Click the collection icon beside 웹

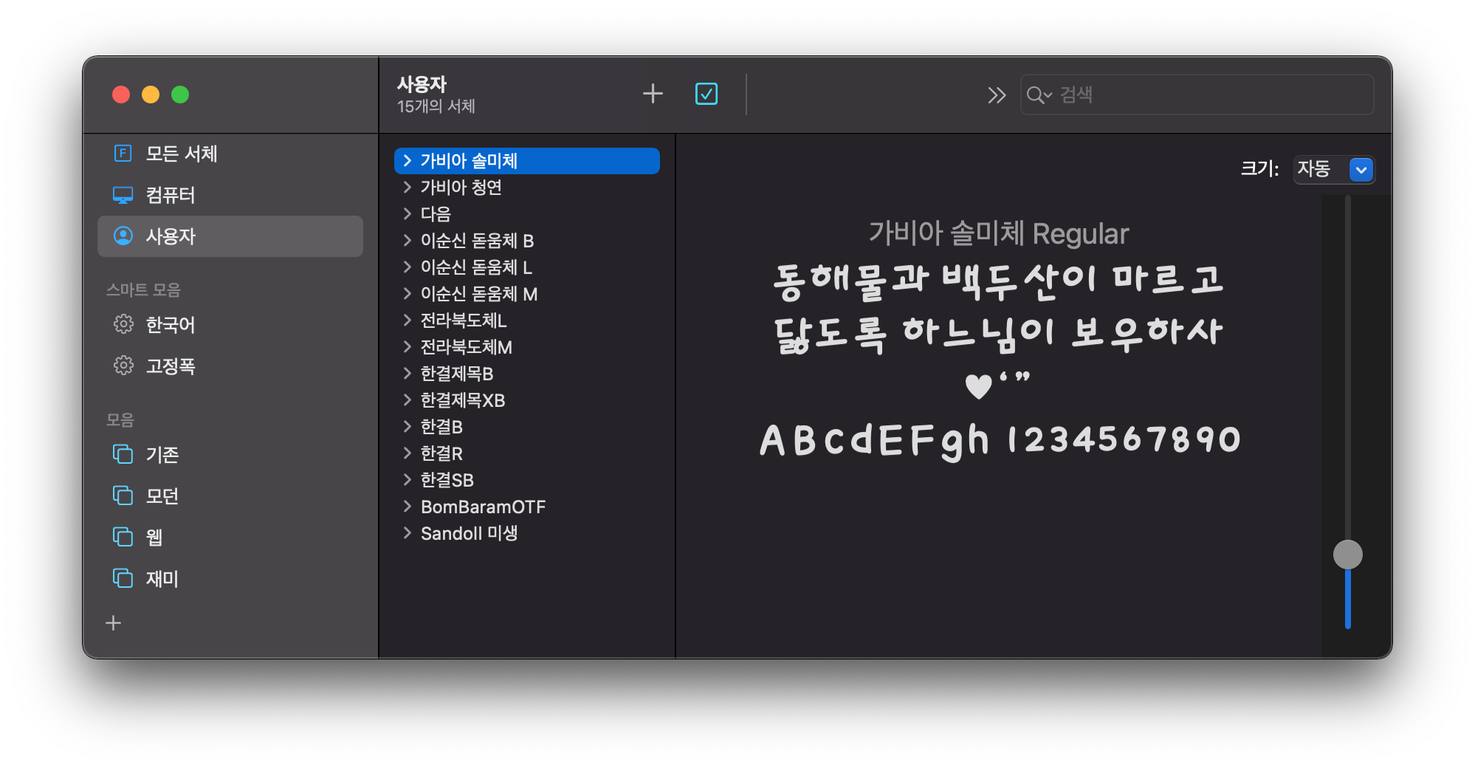[123, 537]
